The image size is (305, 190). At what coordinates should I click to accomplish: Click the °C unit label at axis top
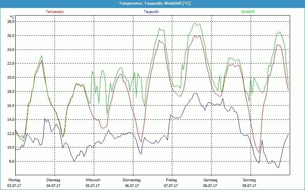tap(12, 17)
